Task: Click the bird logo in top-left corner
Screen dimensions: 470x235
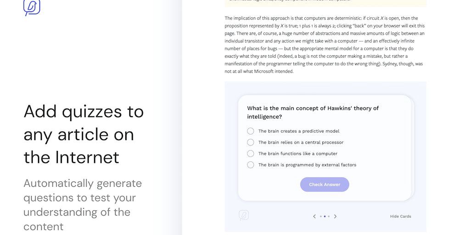Action: click(x=32, y=7)
